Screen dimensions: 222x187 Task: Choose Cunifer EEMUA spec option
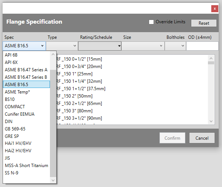point(27,114)
